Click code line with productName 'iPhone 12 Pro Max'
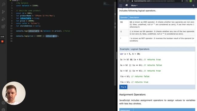The image size is (197, 111). [x=35, y=16]
